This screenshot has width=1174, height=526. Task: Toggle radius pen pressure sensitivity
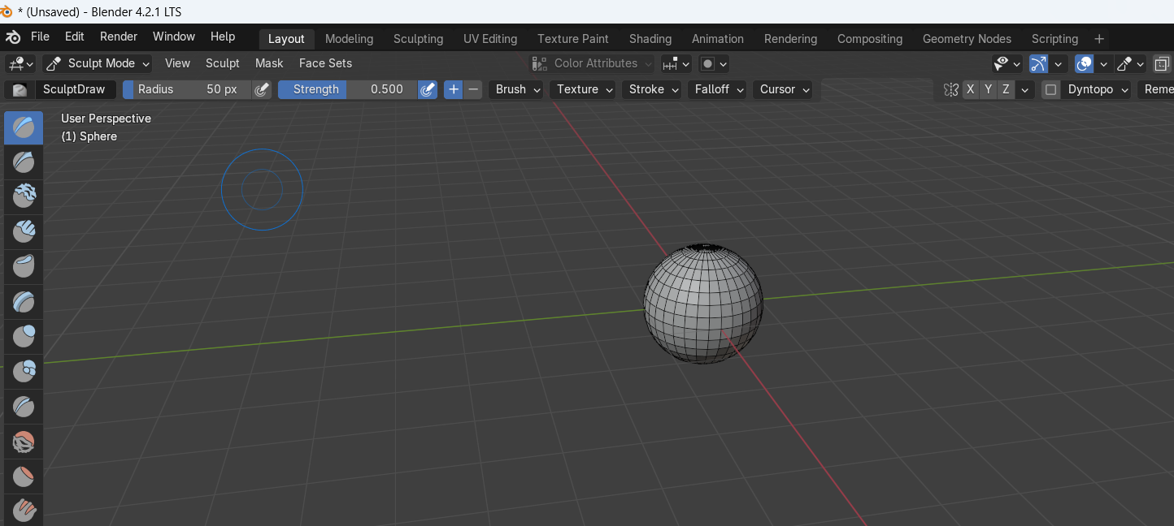(x=261, y=89)
